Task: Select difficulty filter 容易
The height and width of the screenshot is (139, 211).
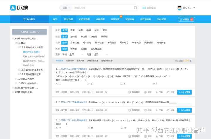Action: pyautogui.click(x=73, y=30)
